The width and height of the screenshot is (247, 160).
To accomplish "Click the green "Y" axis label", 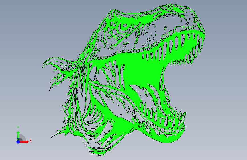I will (x=18, y=128).
